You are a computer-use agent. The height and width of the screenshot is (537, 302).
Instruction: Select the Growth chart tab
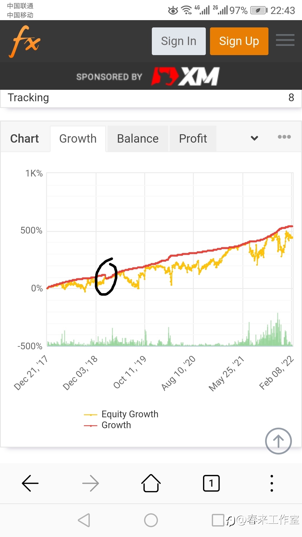coord(78,139)
